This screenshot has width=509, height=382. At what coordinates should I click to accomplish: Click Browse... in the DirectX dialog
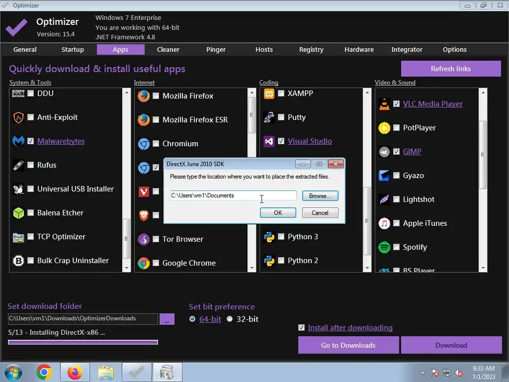[x=320, y=196]
